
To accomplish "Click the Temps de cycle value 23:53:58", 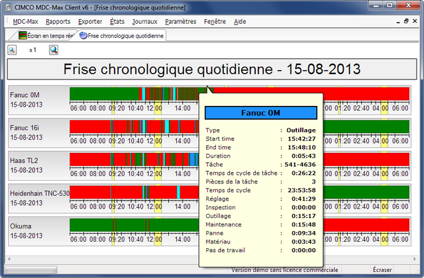I will (301, 190).
